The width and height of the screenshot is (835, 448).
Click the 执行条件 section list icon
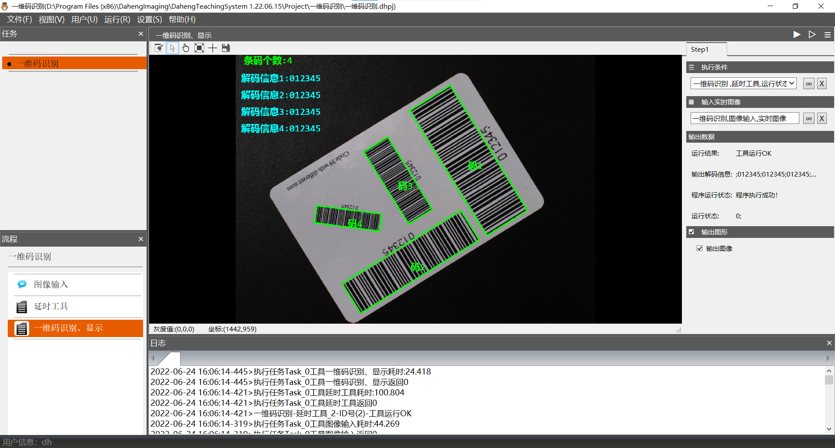click(x=691, y=67)
